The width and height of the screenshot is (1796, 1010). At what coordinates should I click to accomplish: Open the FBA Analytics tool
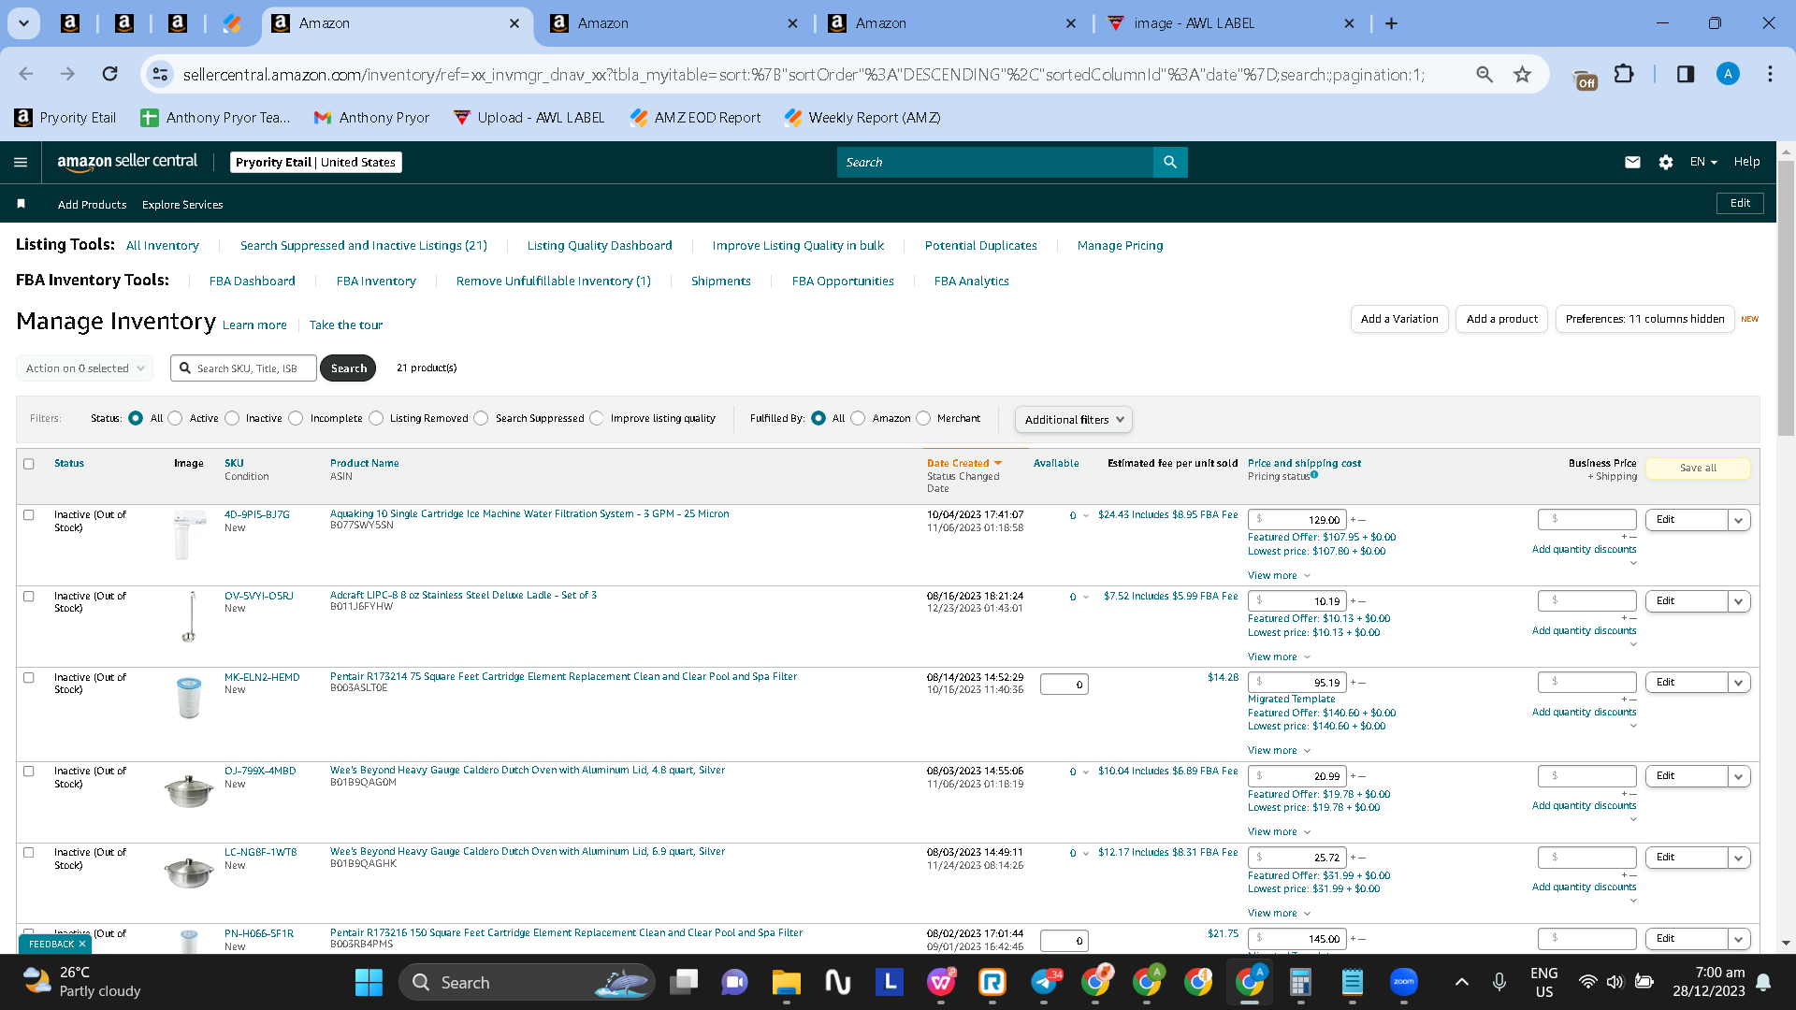coord(972,281)
